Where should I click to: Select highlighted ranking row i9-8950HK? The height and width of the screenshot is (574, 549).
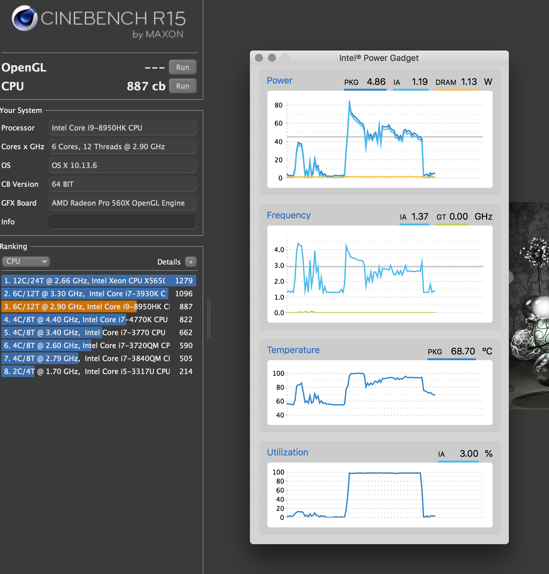pyautogui.click(x=99, y=306)
